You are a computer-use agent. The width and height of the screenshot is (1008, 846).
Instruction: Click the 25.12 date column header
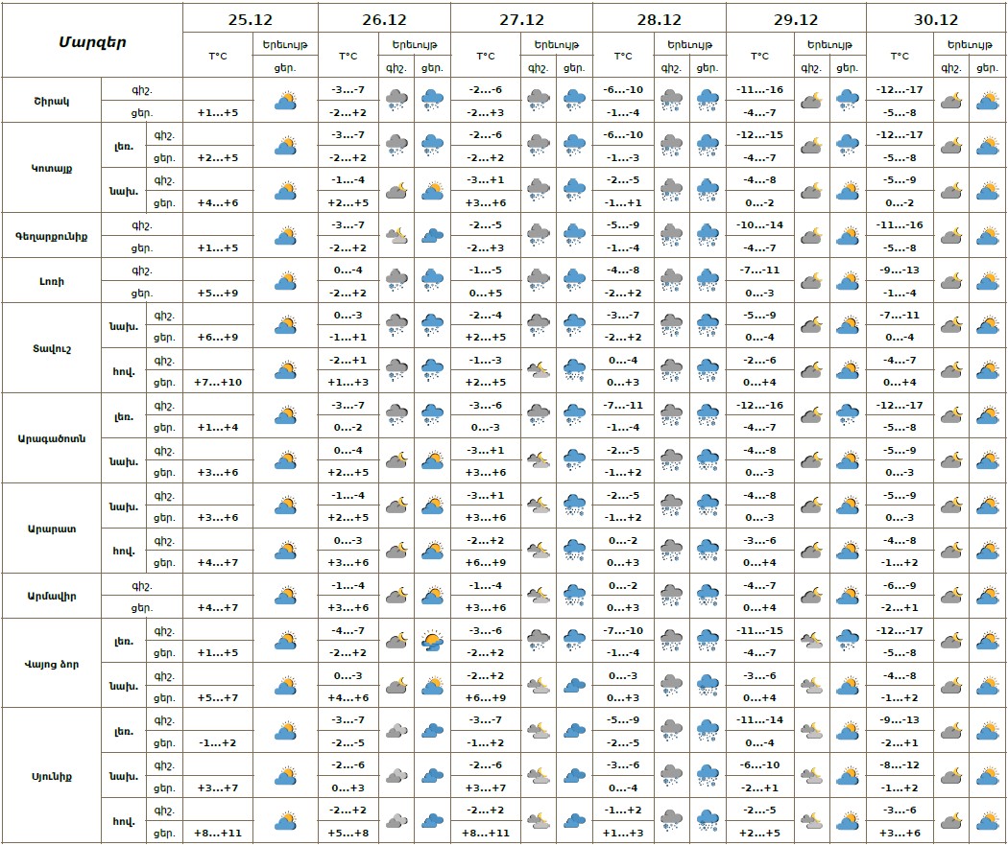point(250,18)
